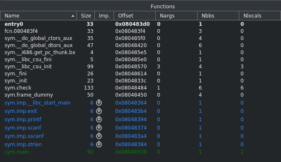
Task: Click offset 0x08048420 in dtors_aux row
Action: point(131,45)
